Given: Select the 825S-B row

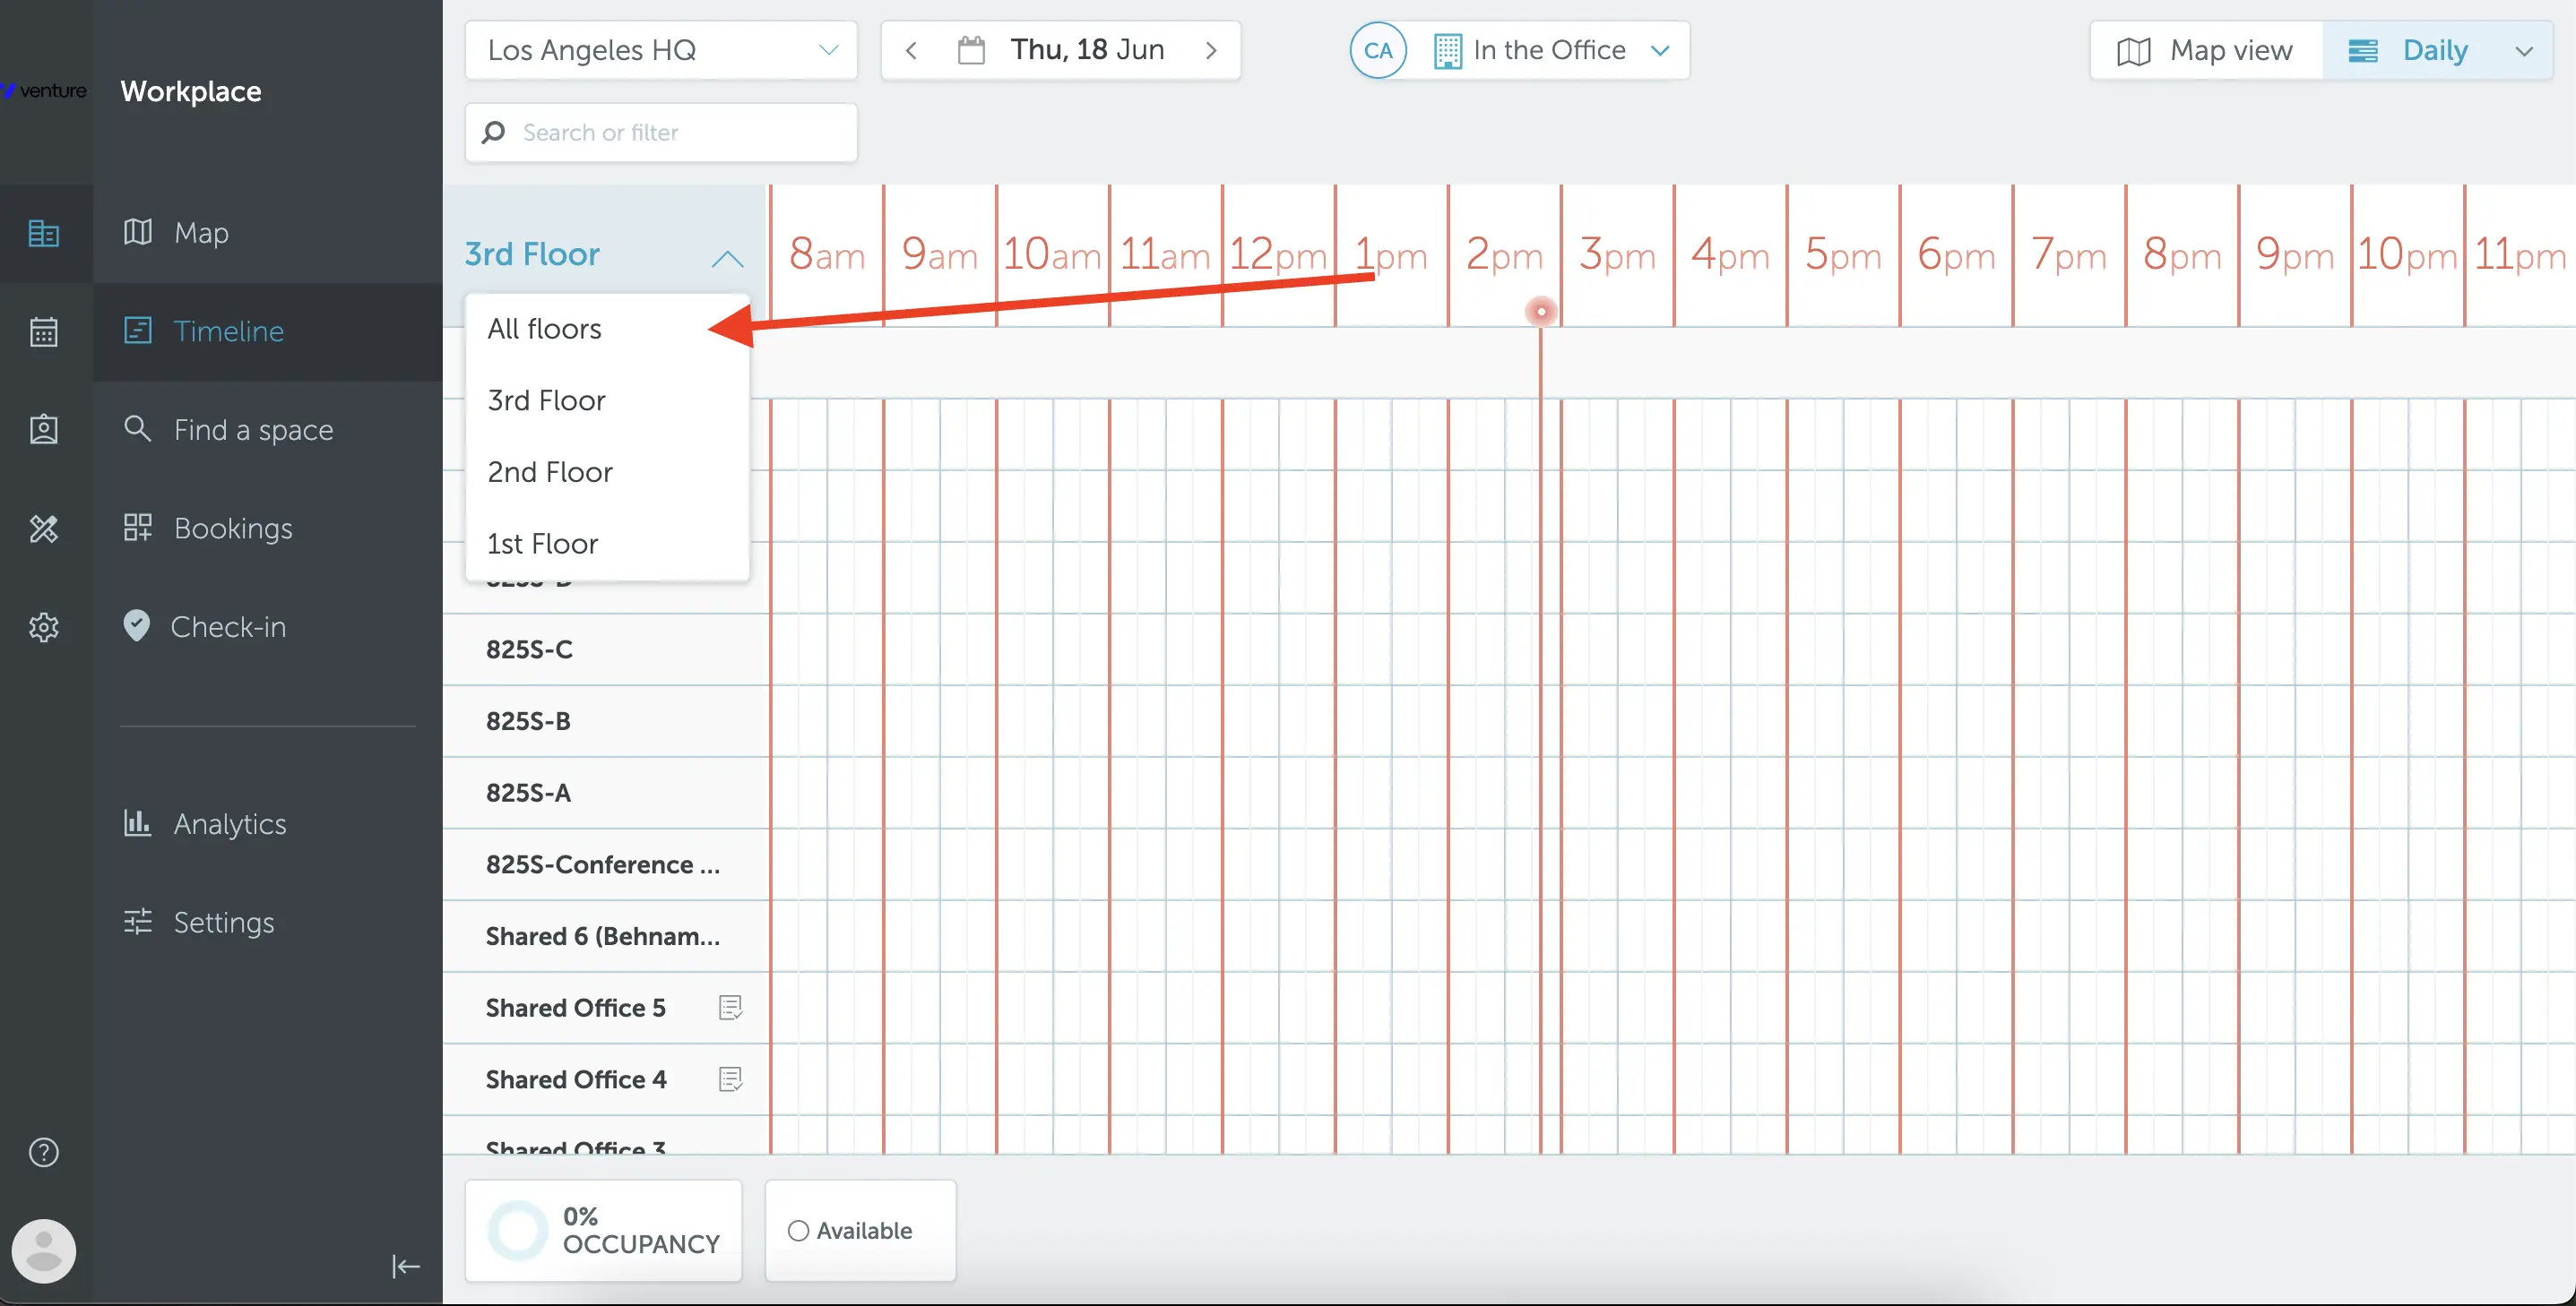Looking at the screenshot, I should 606,721.
